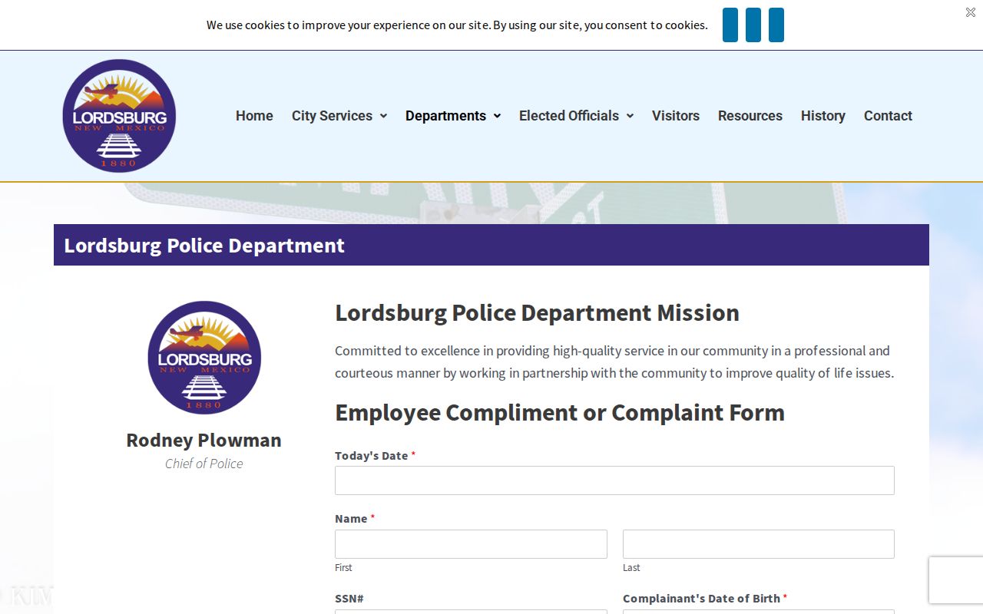Click the "First" sub-label under Name

point(343,568)
